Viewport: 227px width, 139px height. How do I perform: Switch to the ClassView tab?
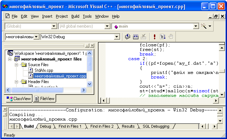coord(19,99)
